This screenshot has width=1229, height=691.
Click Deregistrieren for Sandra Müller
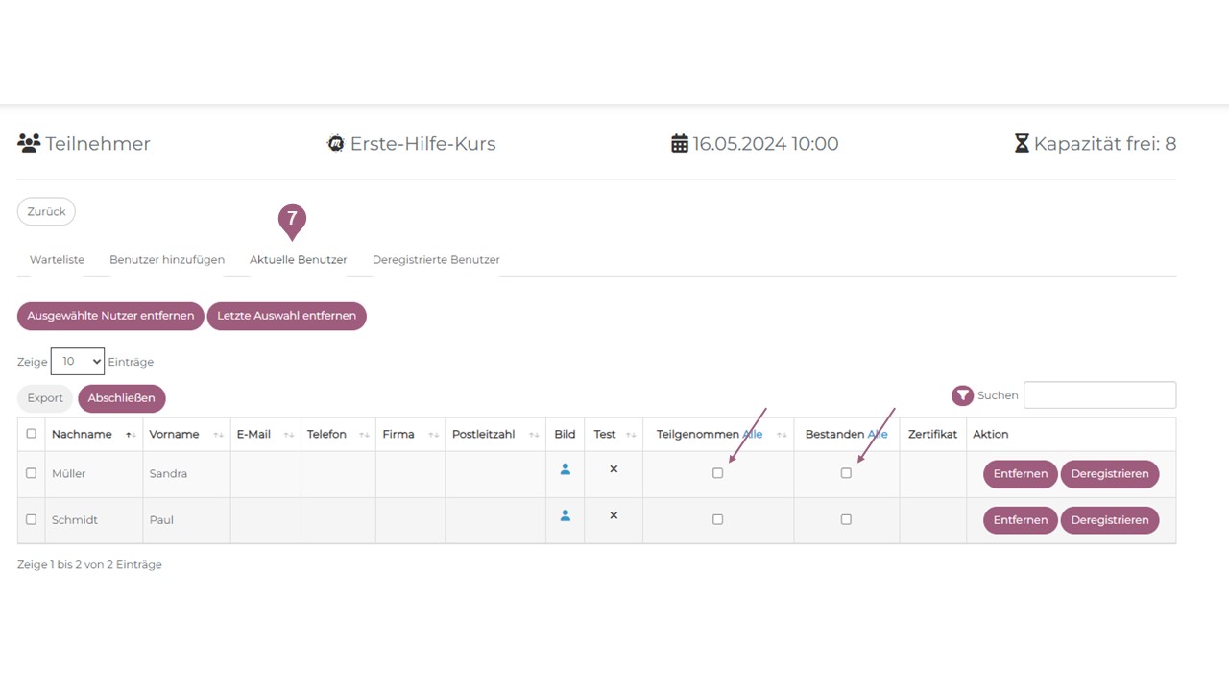coord(1109,474)
